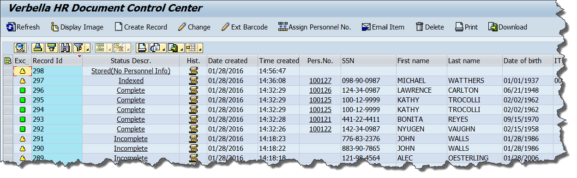Open the Stored(No Personnel Info) status link
577x178 pixels.
tap(131, 71)
